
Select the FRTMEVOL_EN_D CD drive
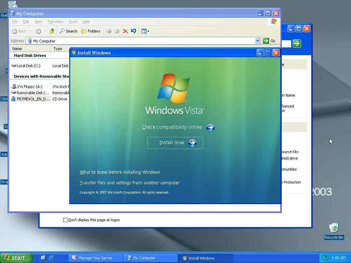pos(31,99)
